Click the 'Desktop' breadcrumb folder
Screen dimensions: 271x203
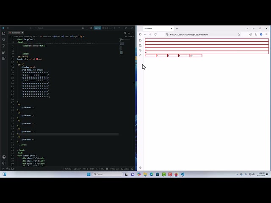[29, 37]
